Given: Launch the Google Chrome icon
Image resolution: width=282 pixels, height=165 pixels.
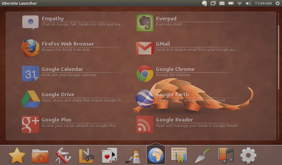Looking at the screenshot, I should 145,74.
